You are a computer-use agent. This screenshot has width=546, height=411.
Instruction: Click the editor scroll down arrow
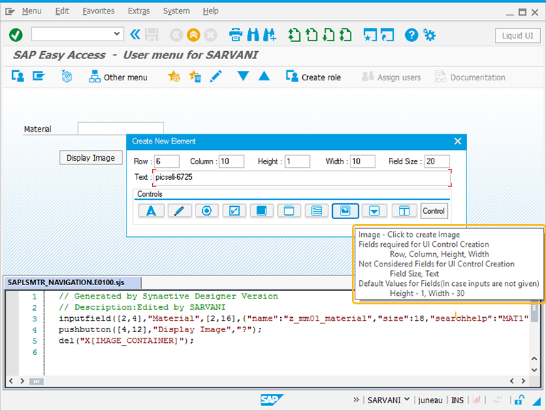click(534, 370)
